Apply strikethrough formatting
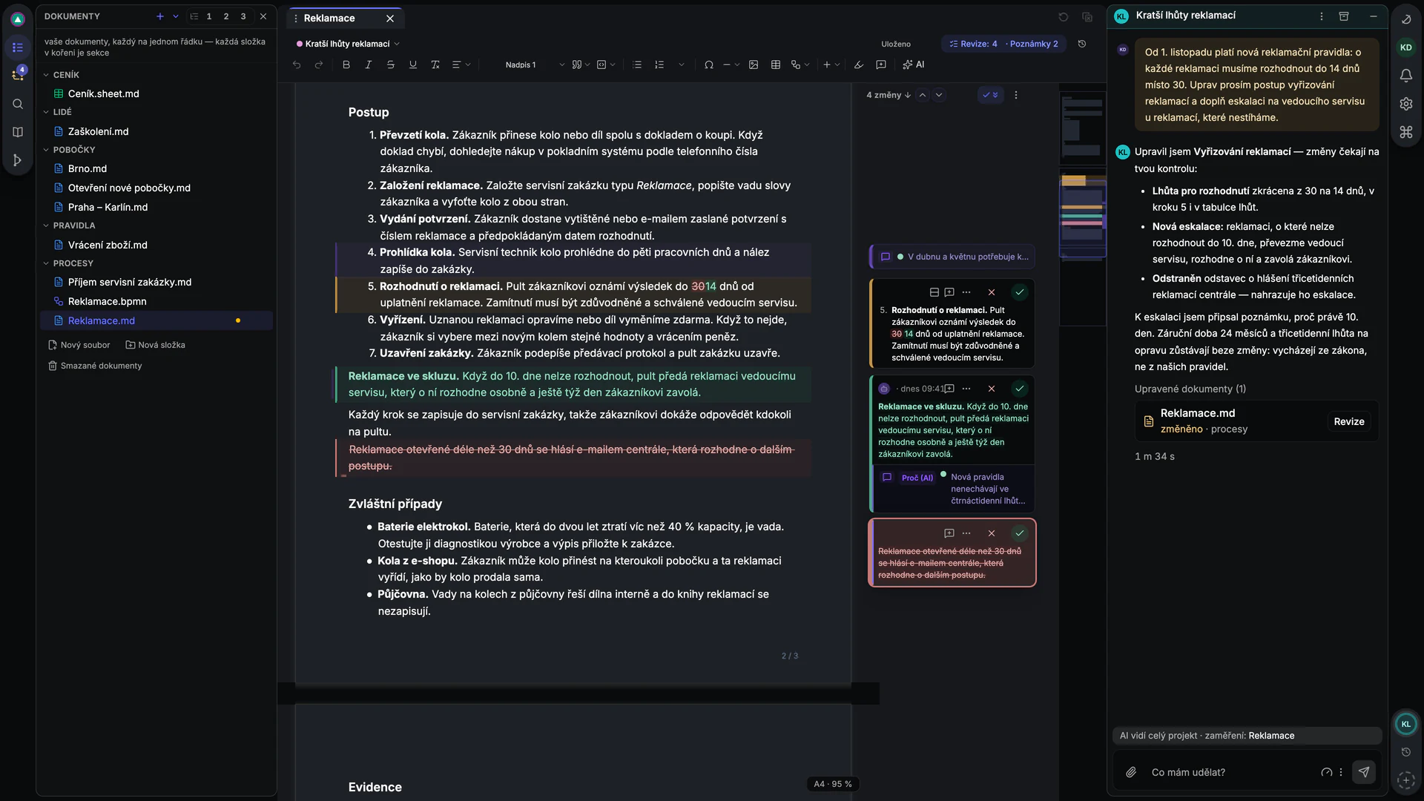 coord(390,65)
